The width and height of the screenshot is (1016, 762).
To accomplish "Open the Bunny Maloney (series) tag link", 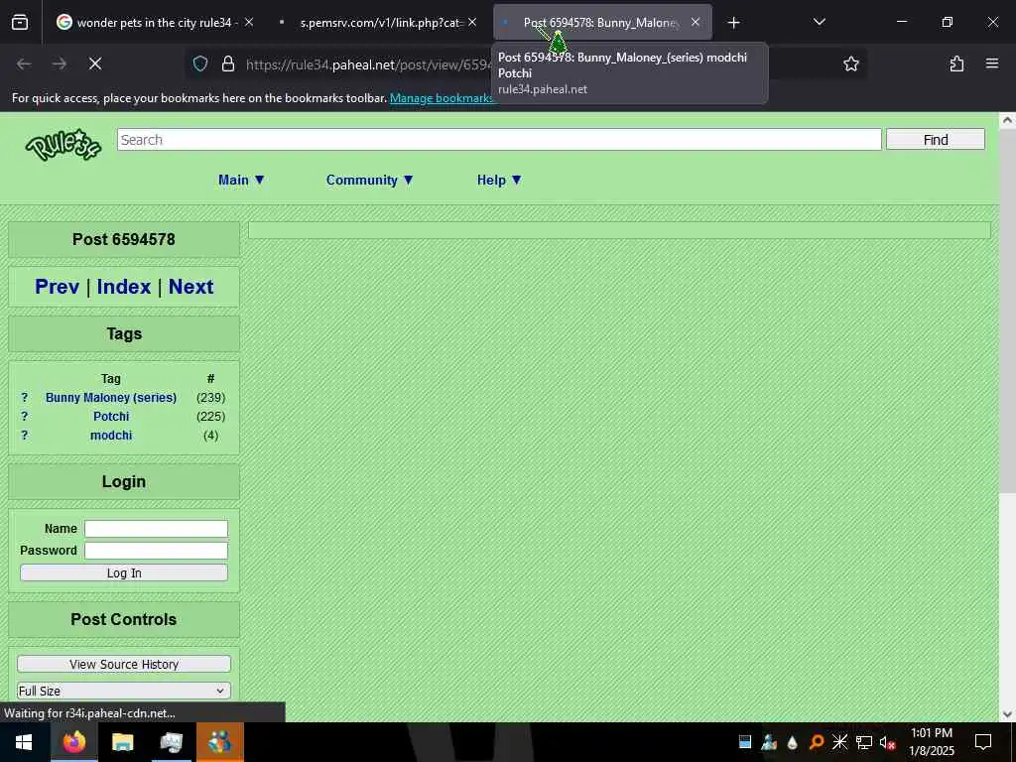I will coord(111,397).
